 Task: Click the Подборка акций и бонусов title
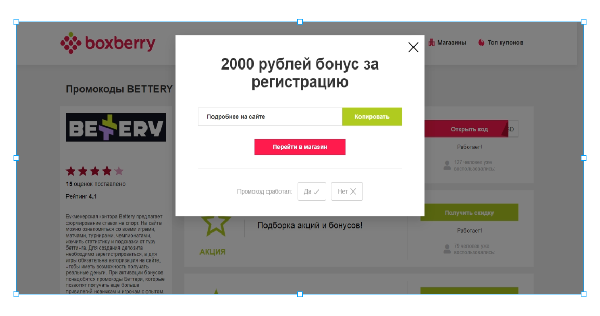point(310,225)
